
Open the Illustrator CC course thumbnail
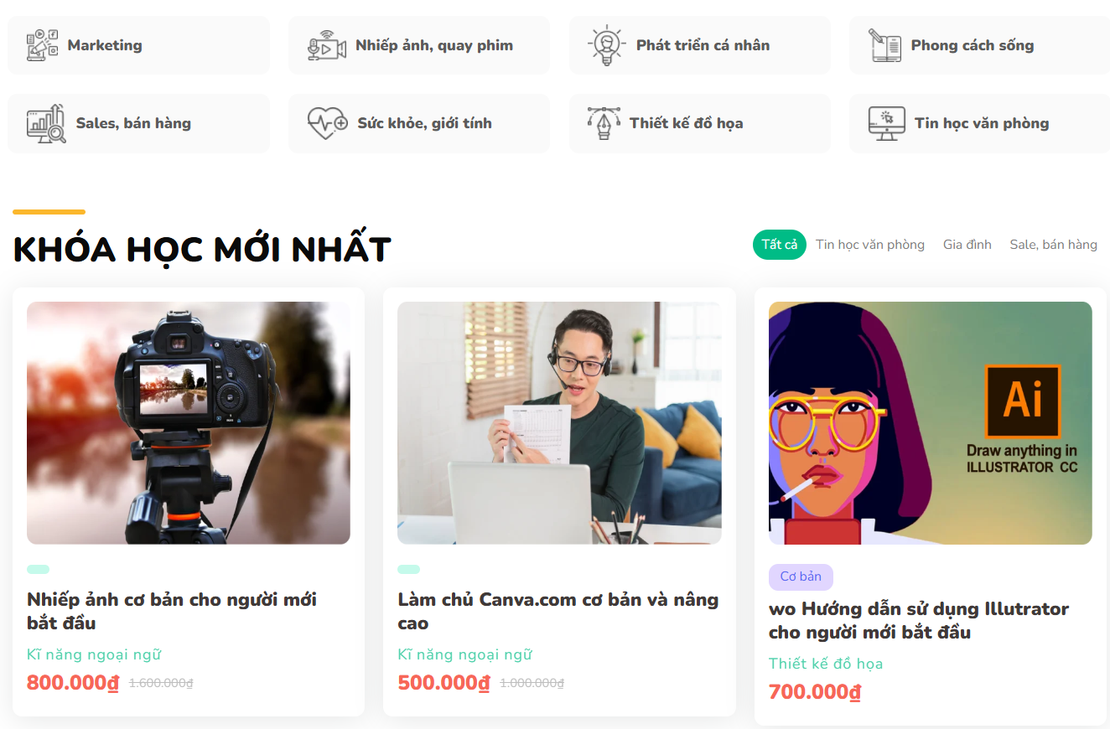pos(931,423)
